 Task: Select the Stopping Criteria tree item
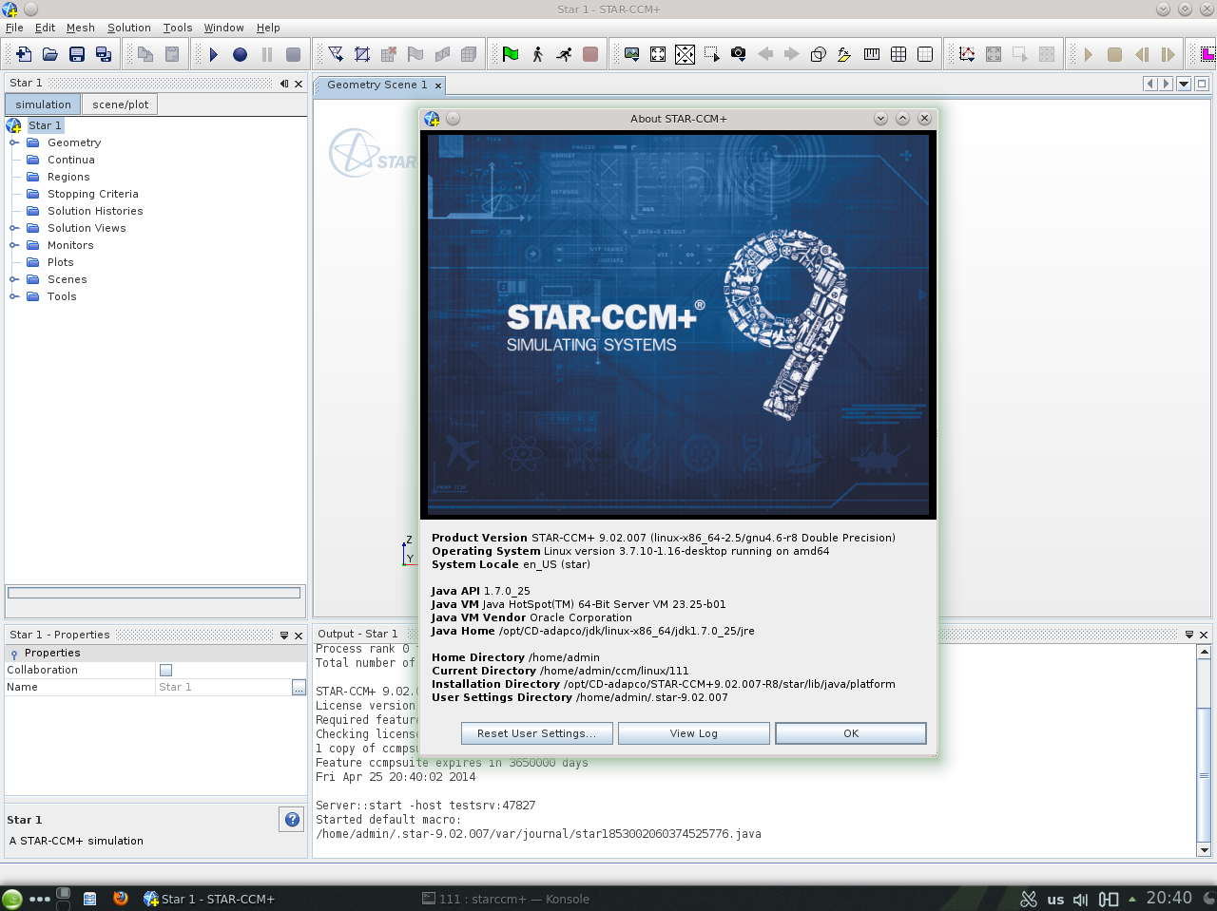coord(93,194)
